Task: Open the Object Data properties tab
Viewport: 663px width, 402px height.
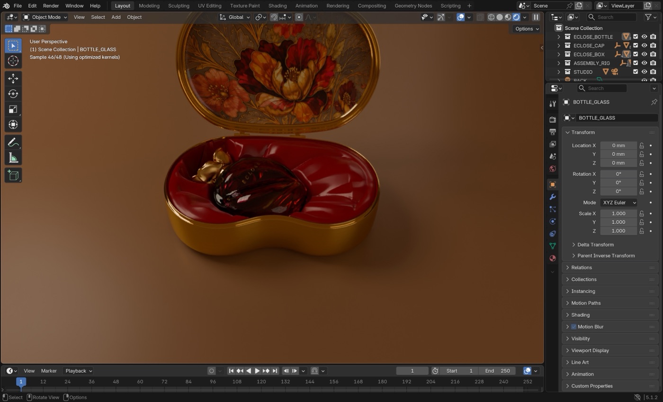Action: [x=552, y=246]
